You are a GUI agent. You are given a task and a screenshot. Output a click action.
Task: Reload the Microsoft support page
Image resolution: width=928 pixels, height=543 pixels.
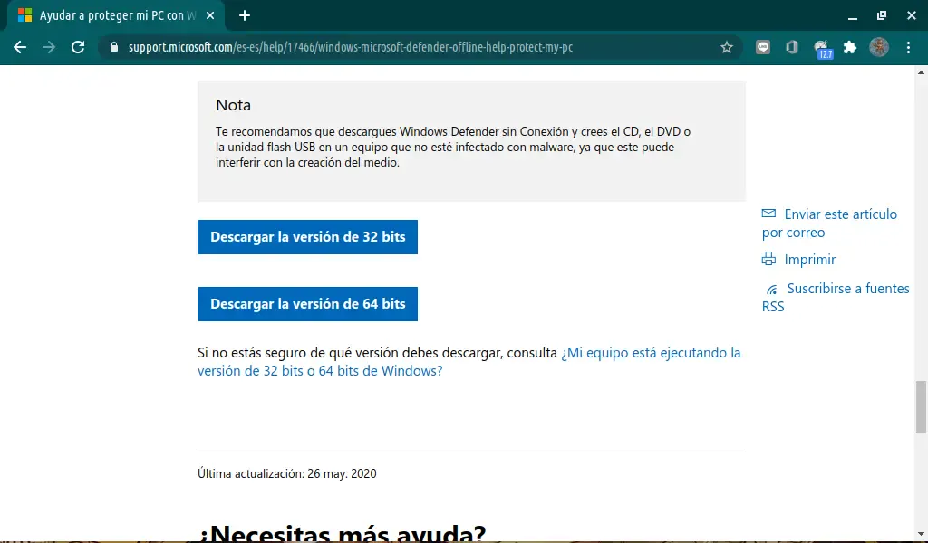(78, 47)
